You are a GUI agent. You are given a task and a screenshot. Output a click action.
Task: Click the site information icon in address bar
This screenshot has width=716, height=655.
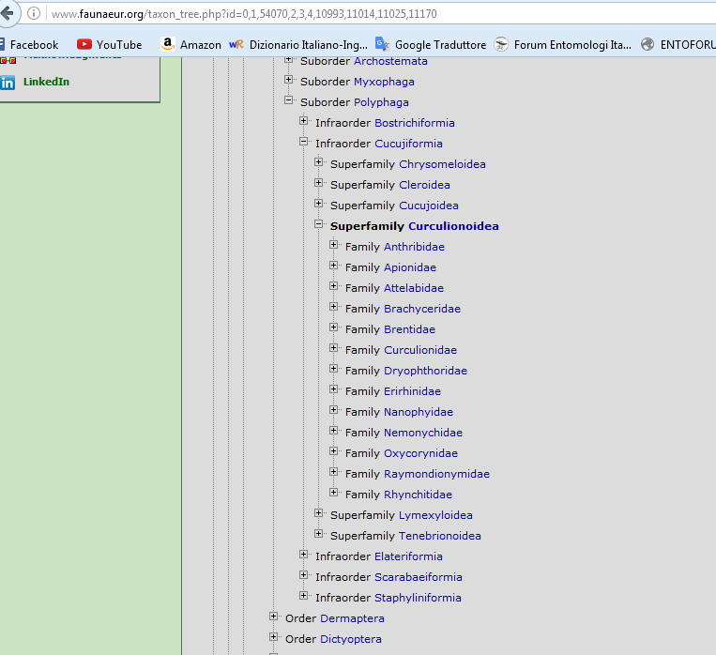(35, 14)
